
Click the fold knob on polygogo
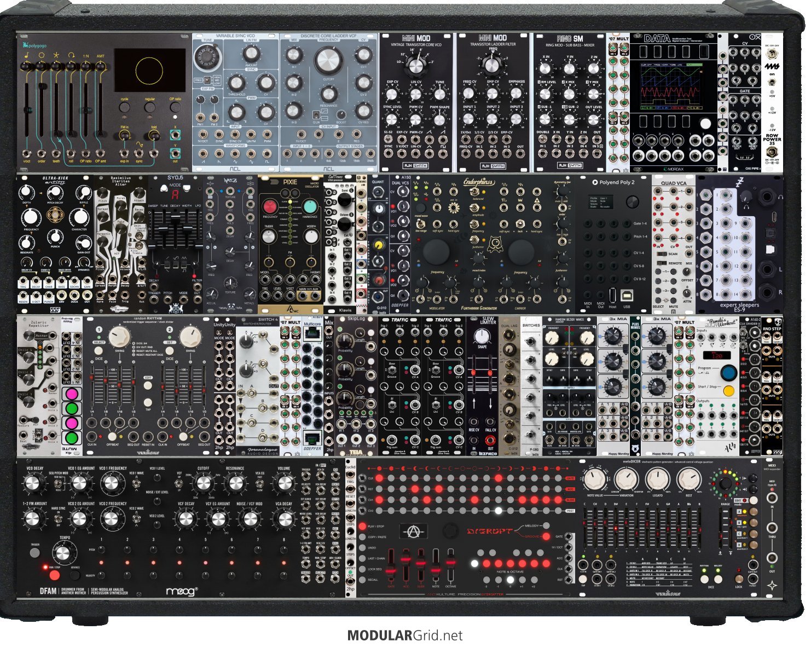tap(154, 136)
